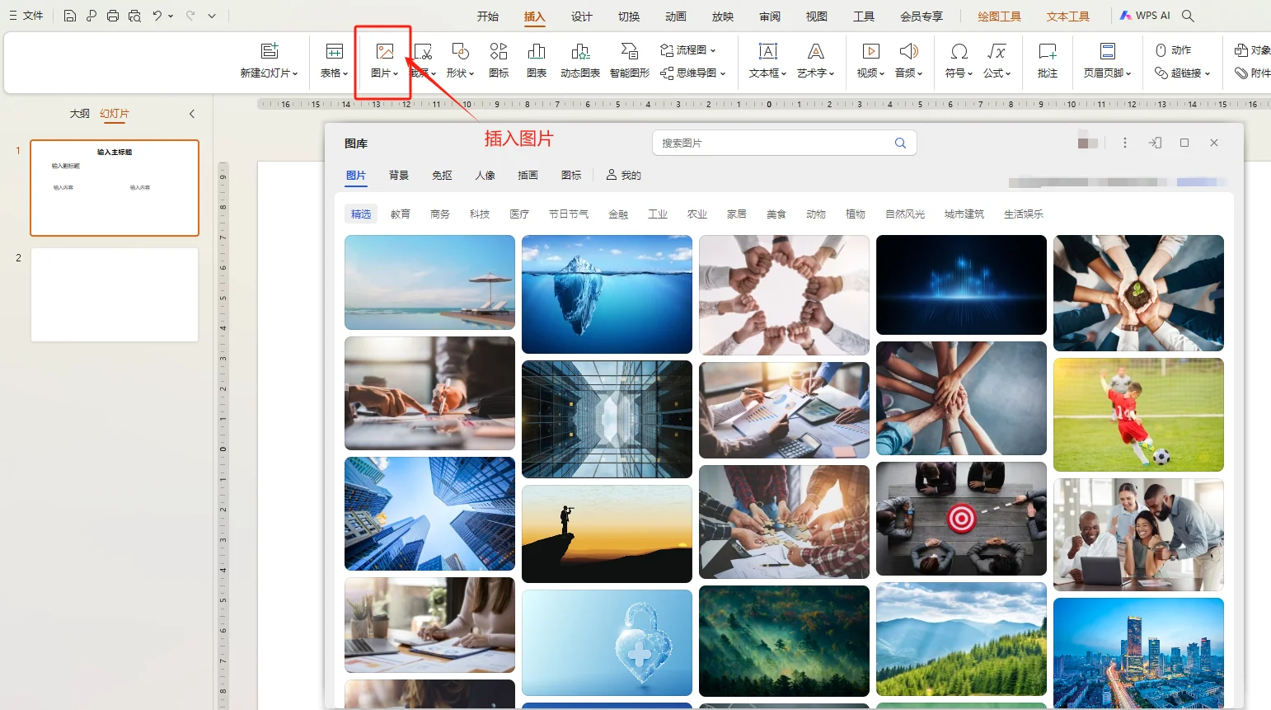
Task: Open the 文件 menu
Action: [26, 16]
